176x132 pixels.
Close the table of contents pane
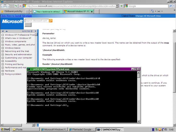[35, 31]
